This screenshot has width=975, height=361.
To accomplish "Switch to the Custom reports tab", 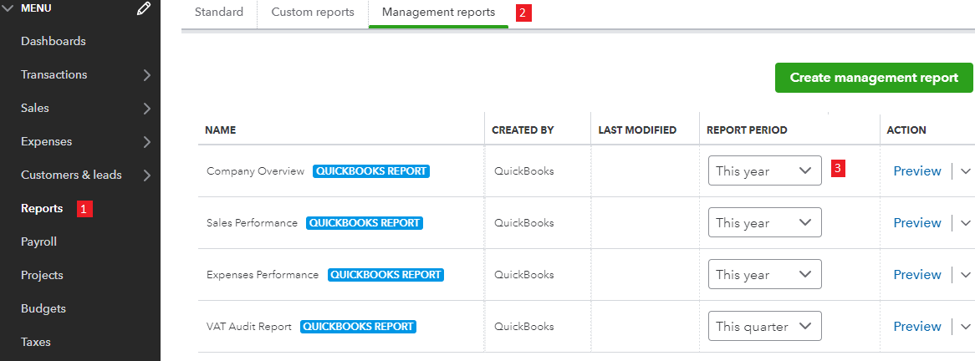I will tap(313, 13).
